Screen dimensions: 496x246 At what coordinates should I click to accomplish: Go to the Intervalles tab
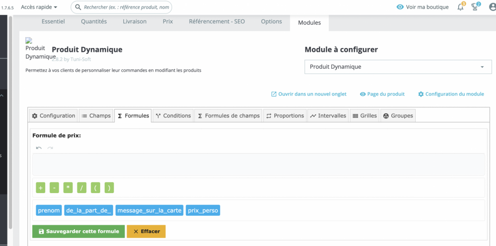coord(328,116)
